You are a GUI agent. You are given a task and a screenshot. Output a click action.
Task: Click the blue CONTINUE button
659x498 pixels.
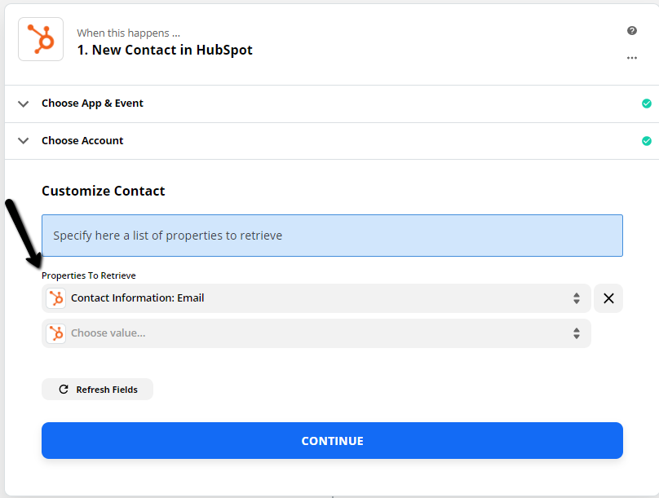[x=332, y=440]
